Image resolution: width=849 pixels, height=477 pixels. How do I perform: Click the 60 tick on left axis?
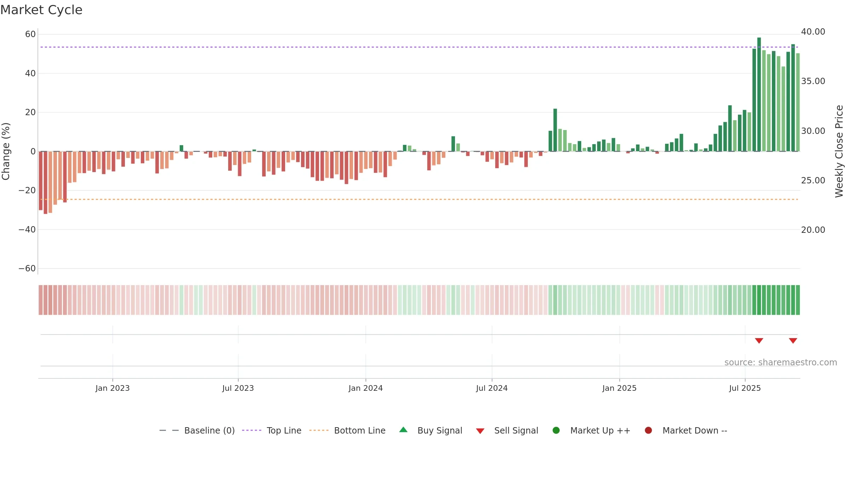[x=30, y=34]
